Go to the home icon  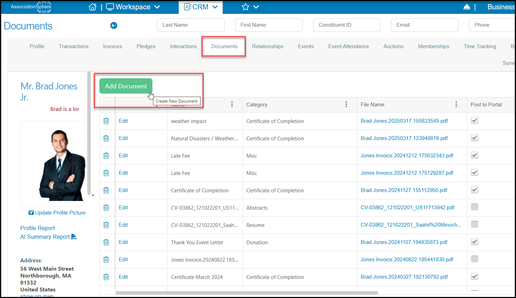click(x=92, y=7)
